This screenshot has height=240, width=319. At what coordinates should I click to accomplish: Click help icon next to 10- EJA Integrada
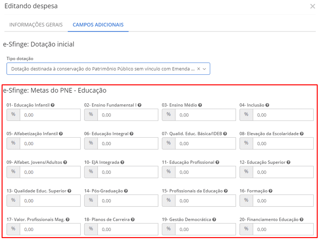[123, 162]
